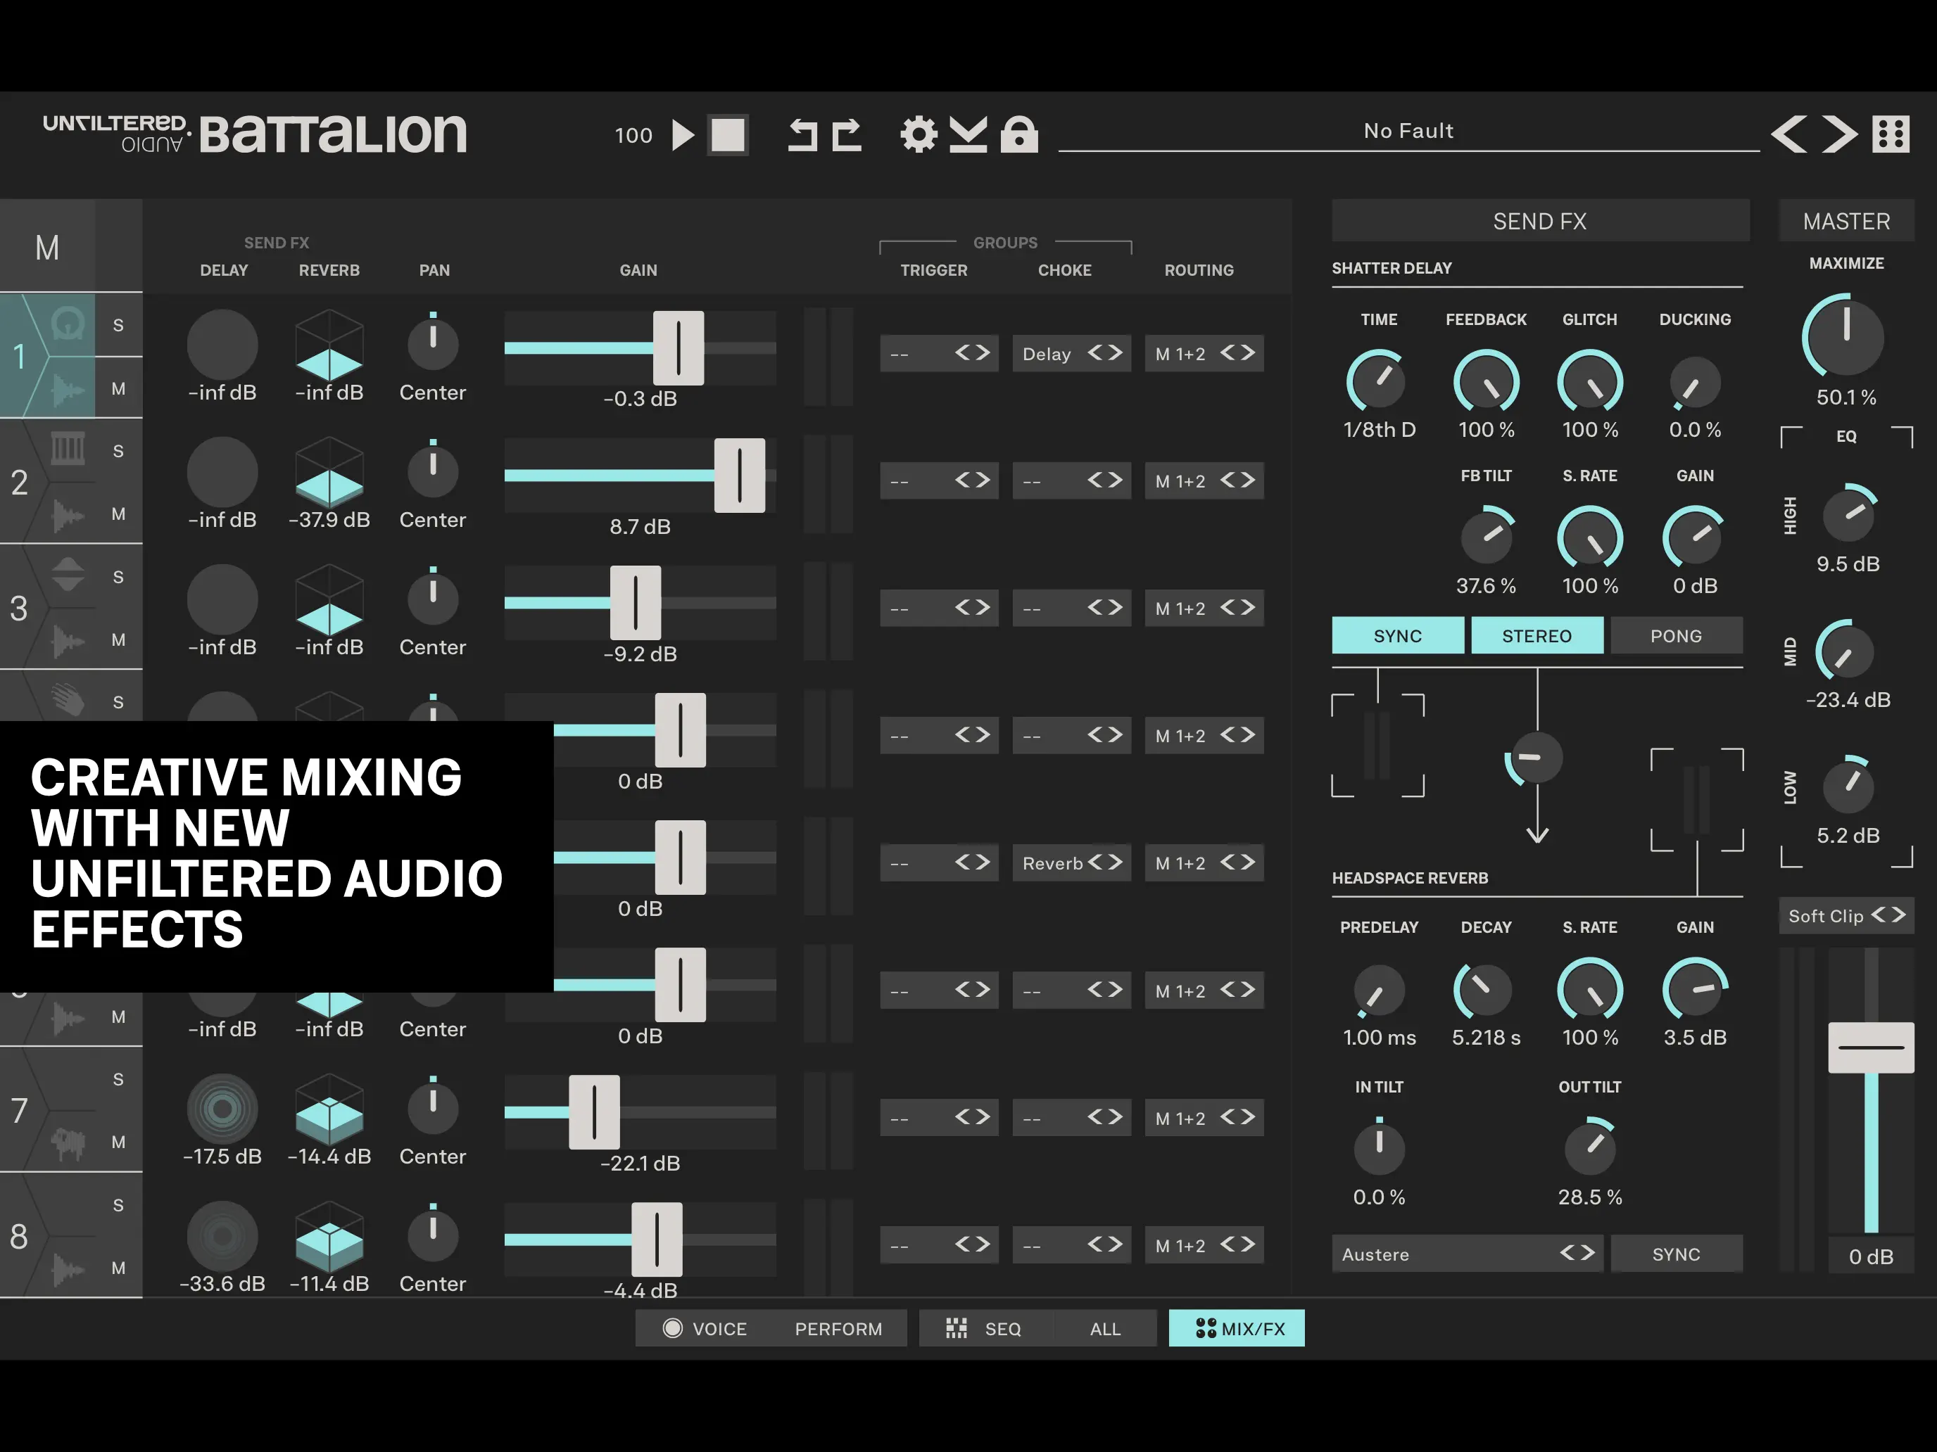Switch to the PERFORM tab

point(838,1327)
